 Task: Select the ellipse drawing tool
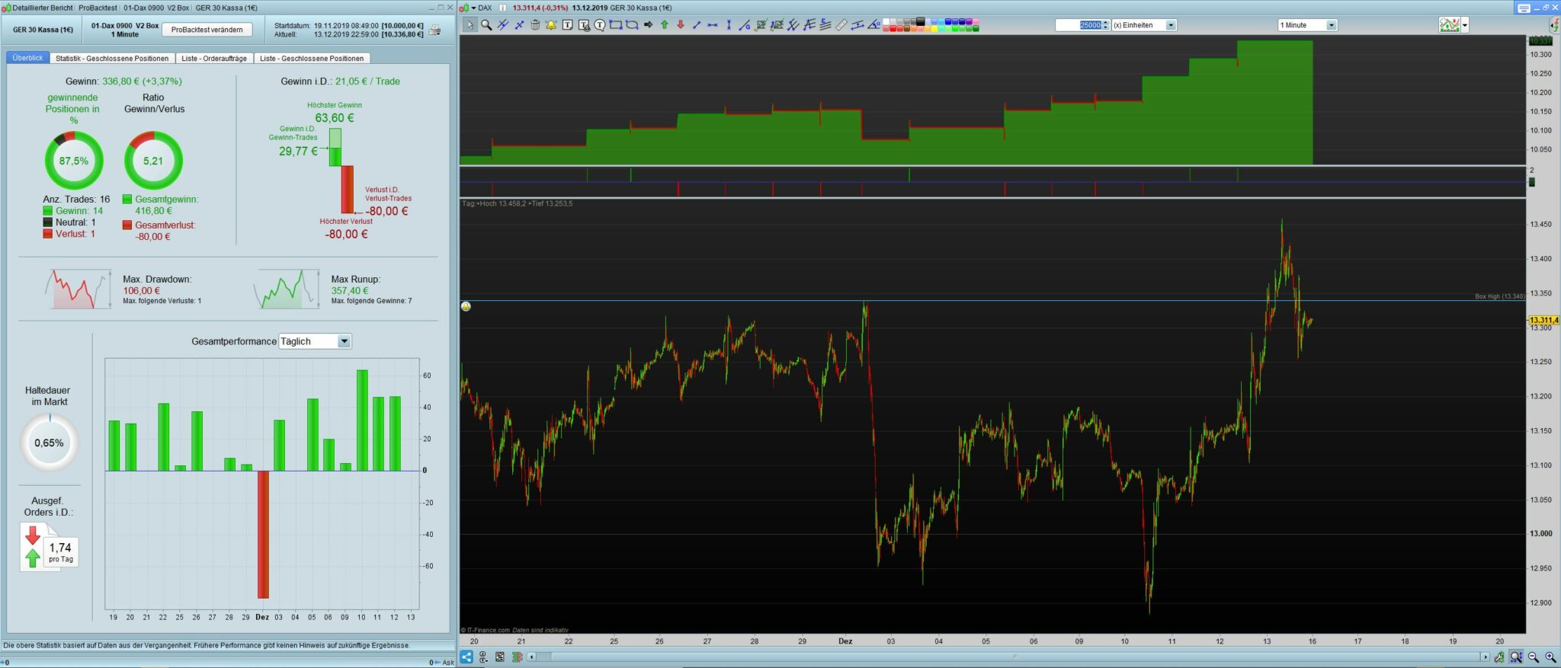coord(632,25)
